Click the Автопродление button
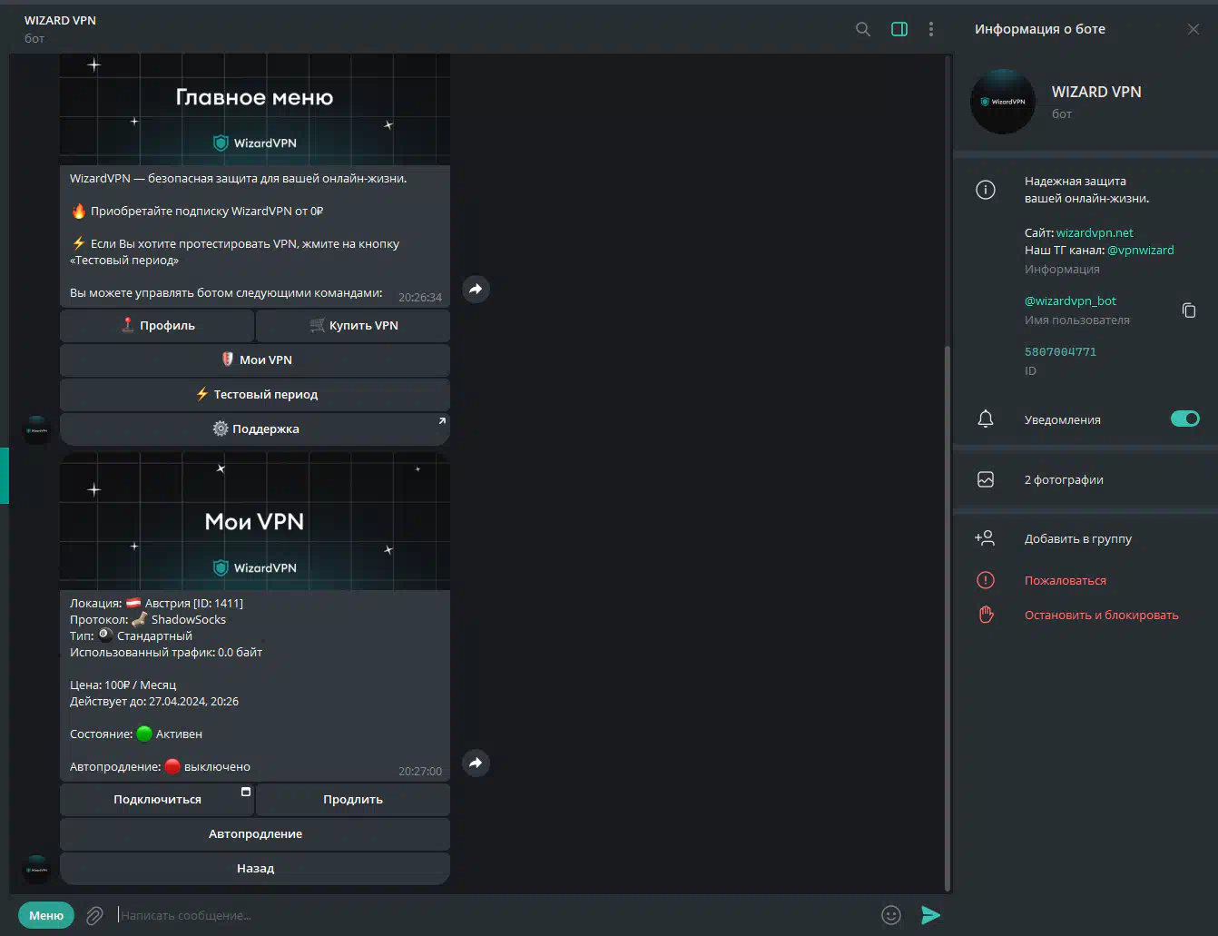This screenshot has height=936, width=1218. point(255,833)
